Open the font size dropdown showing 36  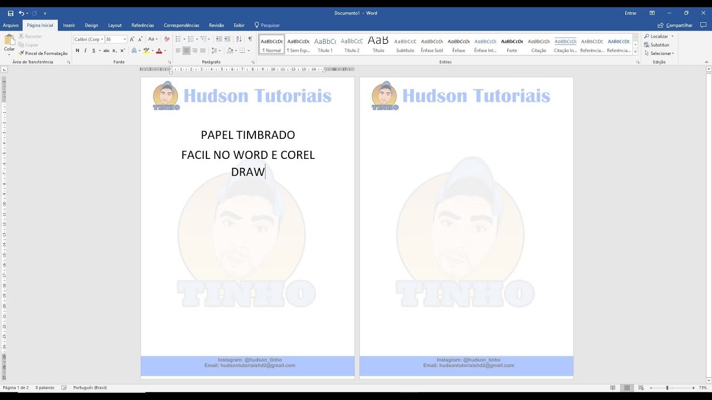(x=125, y=39)
